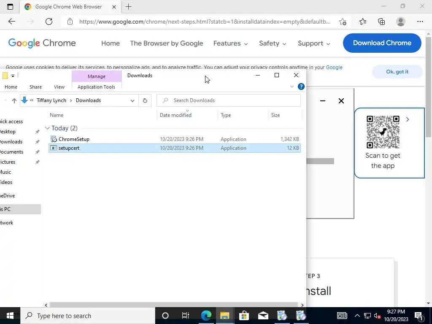Open the Windows Start menu
432x324 pixels.
[10, 316]
